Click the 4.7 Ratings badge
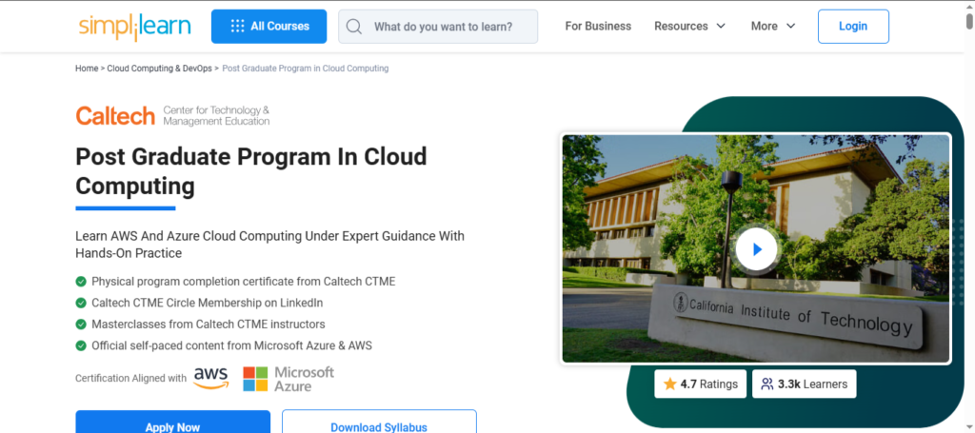Image resolution: width=975 pixels, height=433 pixels. (700, 384)
